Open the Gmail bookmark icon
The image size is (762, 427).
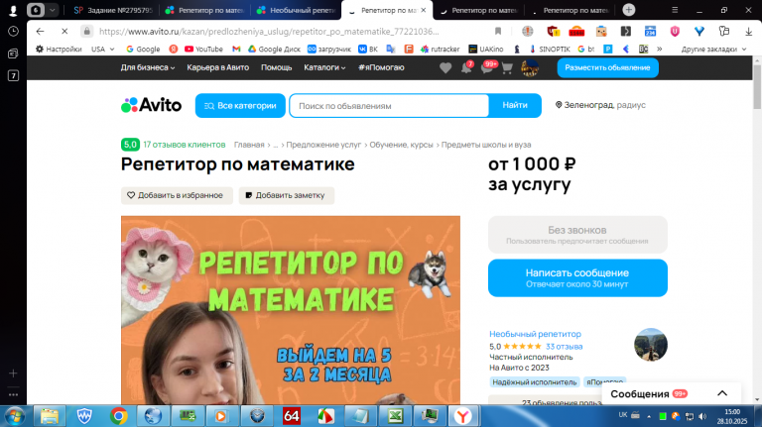tap(236, 49)
